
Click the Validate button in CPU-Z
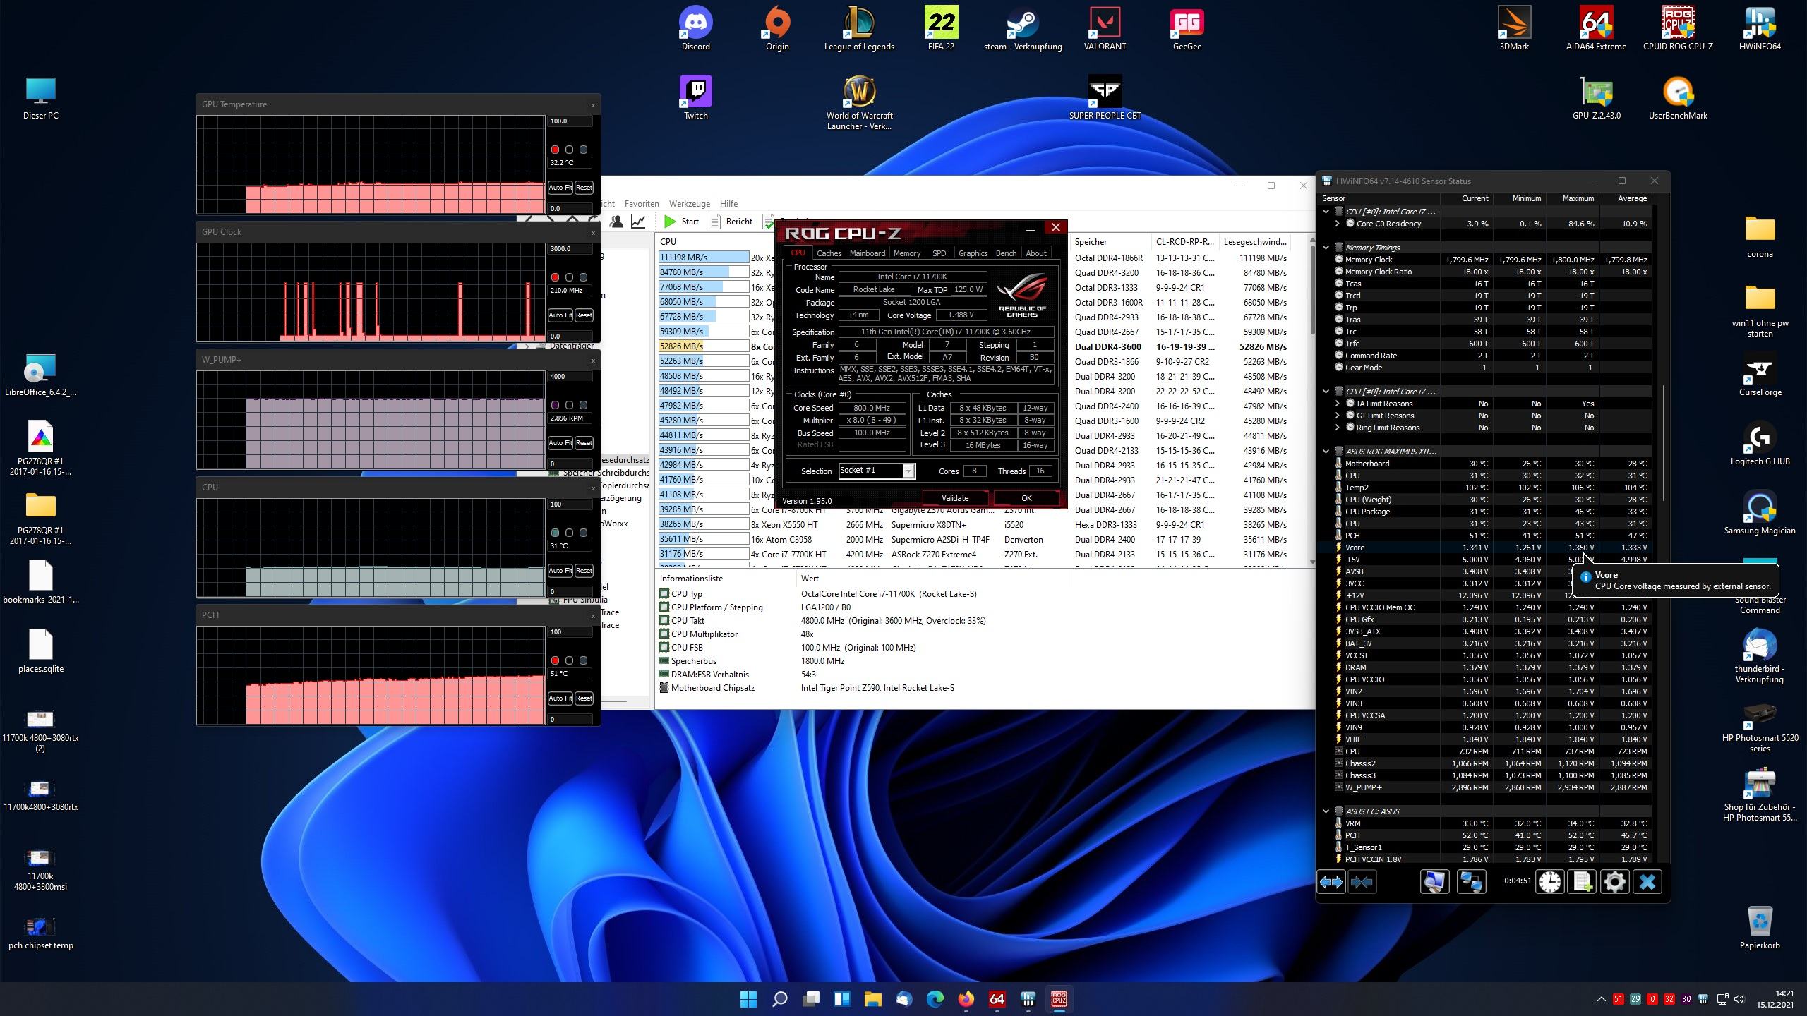pos(954,498)
